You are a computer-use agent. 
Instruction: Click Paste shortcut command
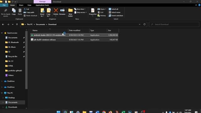click(30, 15)
